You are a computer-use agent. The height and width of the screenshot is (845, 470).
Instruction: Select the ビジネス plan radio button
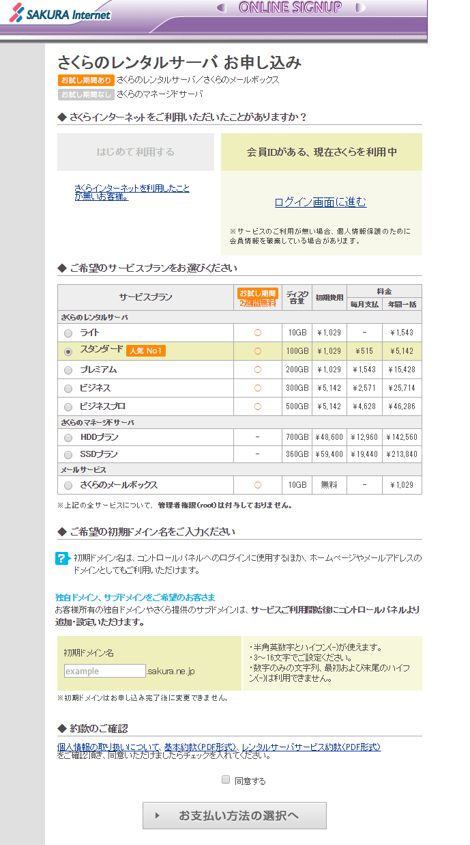click(68, 389)
